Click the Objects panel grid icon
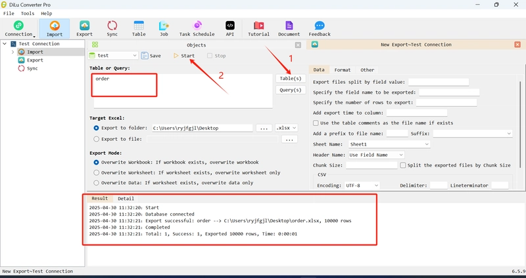526x278 pixels. pos(95,45)
